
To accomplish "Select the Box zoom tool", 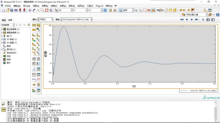I will tap(42, 10).
